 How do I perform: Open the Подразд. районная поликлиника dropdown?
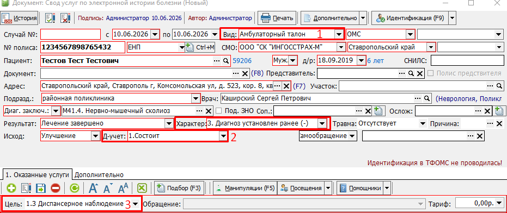[x=196, y=98]
